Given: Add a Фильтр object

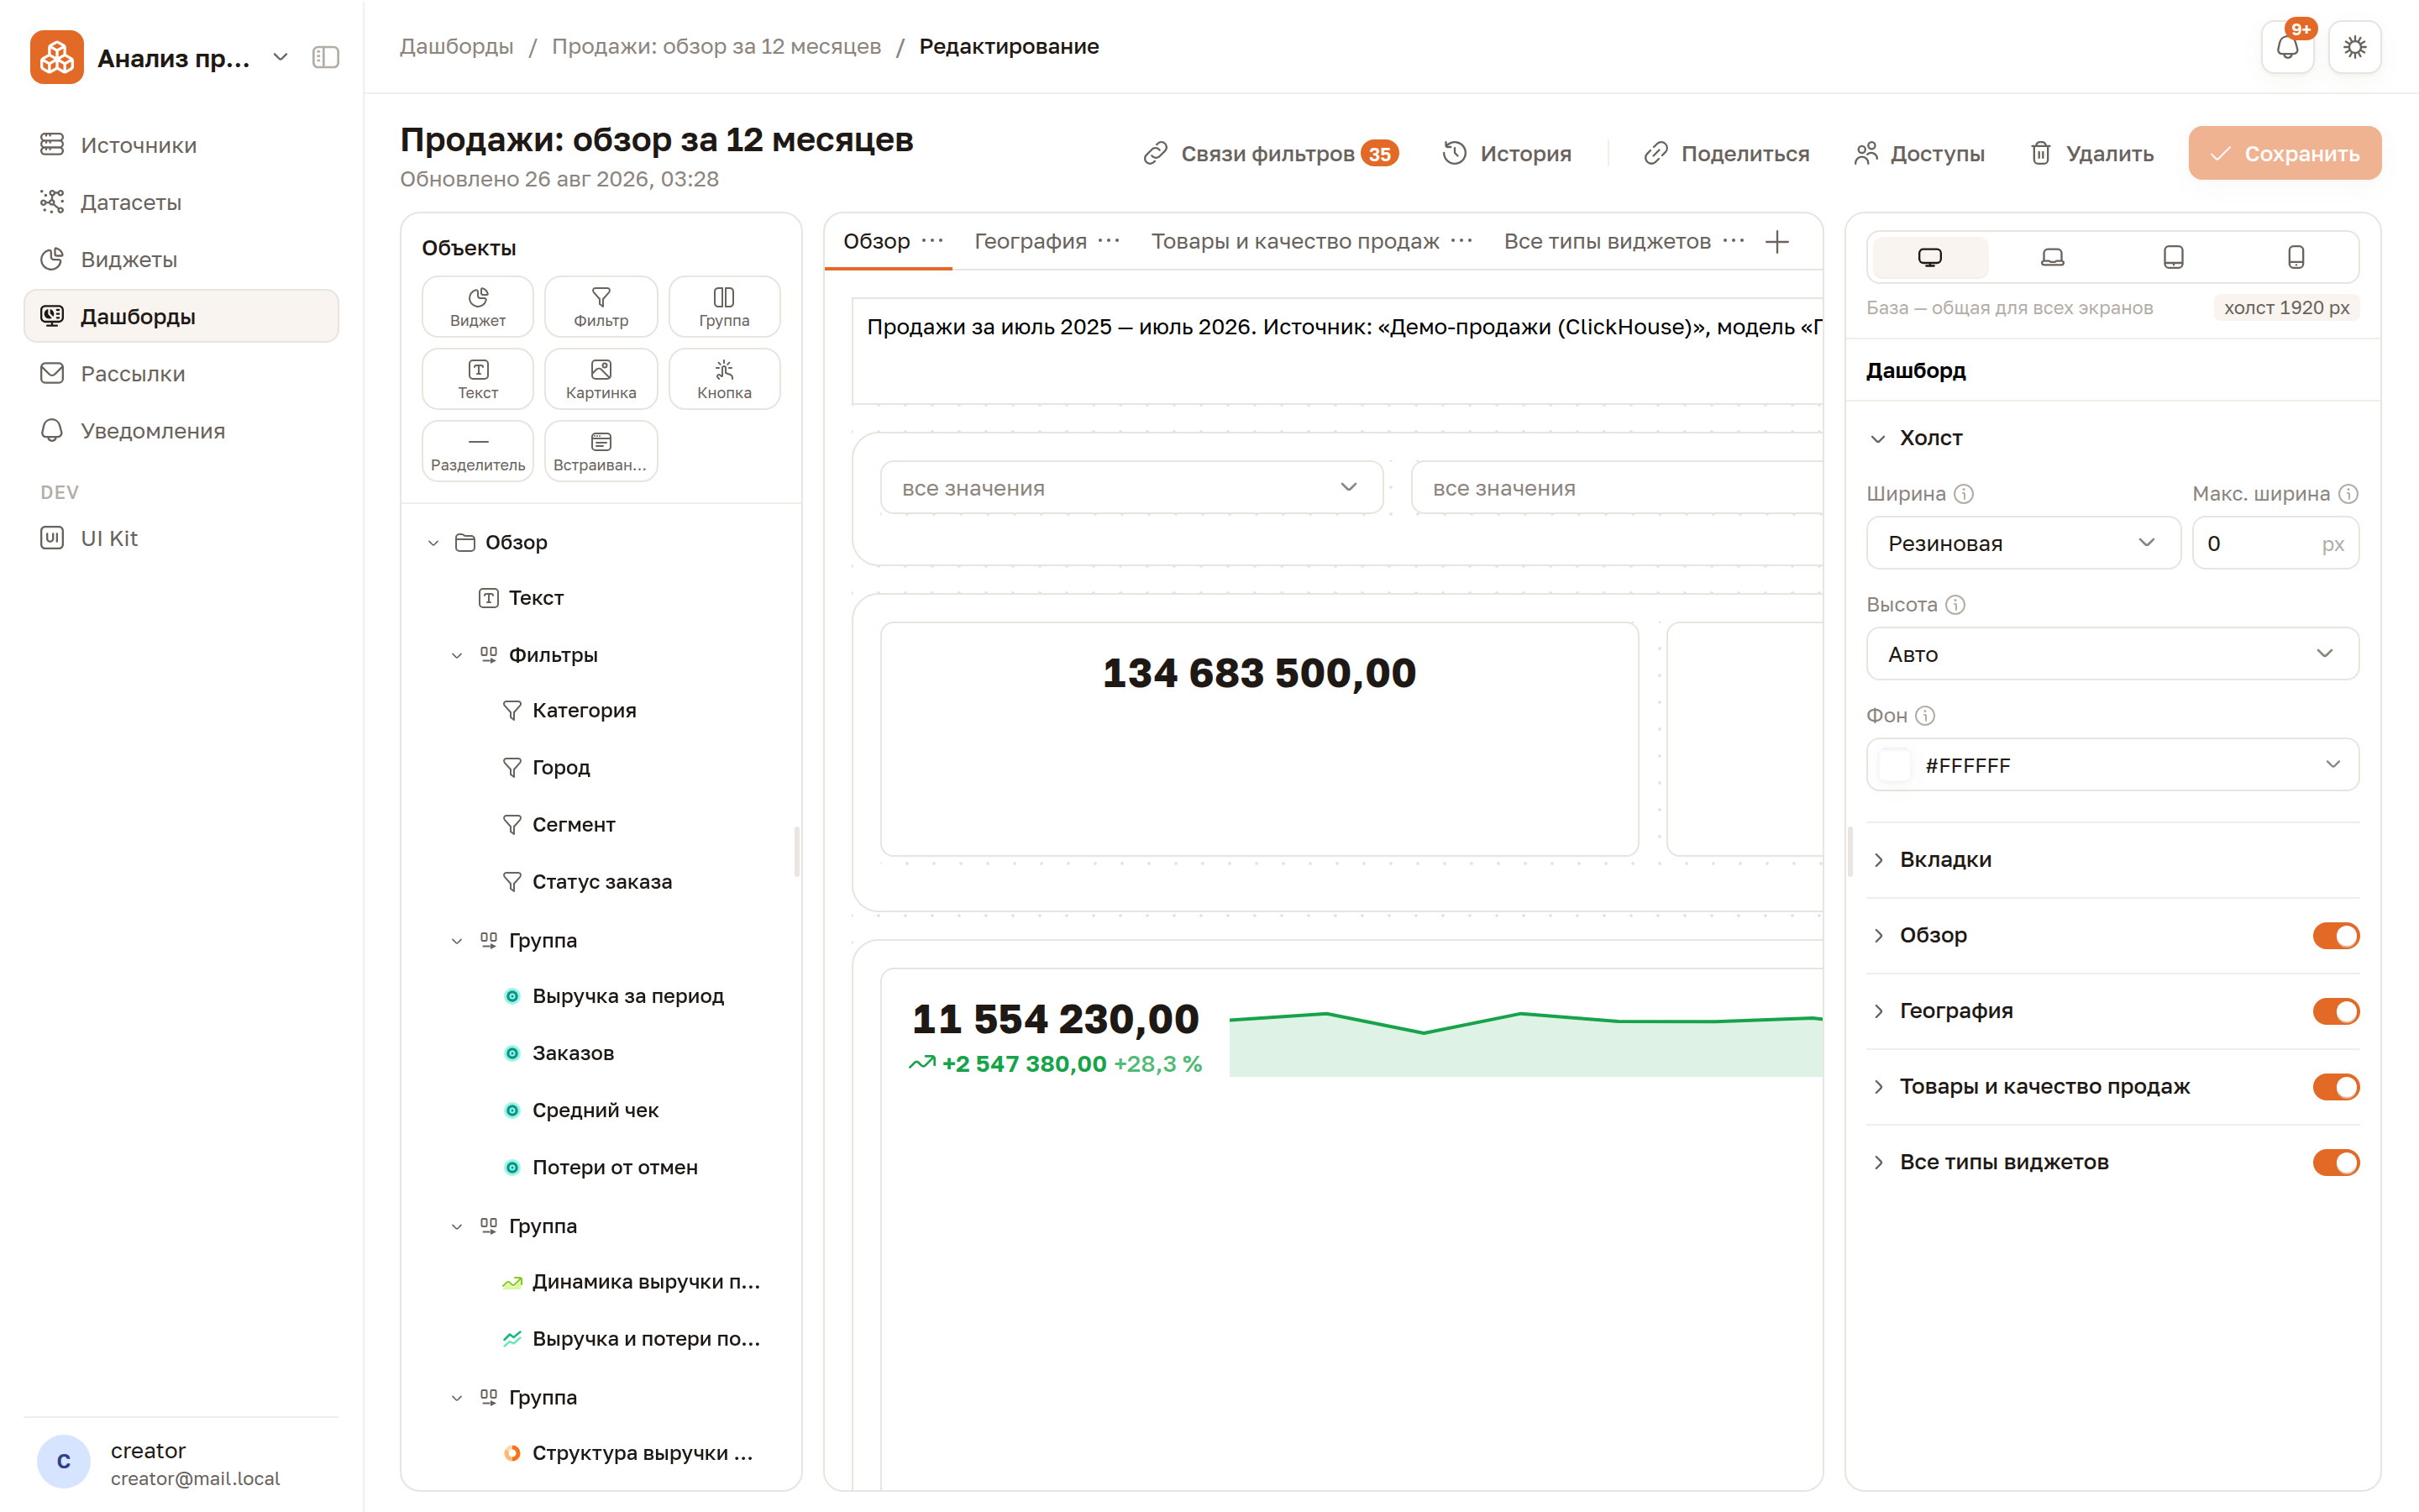Looking at the screenshot, I should [601, 306].
